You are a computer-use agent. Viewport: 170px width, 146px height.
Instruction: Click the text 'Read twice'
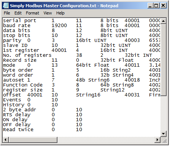click(18, 130)
